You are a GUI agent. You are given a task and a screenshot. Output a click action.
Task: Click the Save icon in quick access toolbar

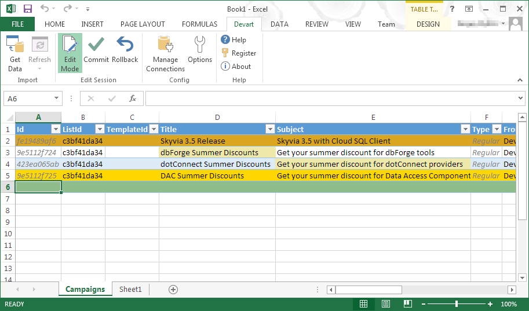coord(27,9)
